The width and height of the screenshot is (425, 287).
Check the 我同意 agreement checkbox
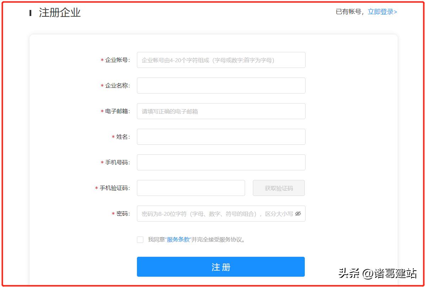140,240
